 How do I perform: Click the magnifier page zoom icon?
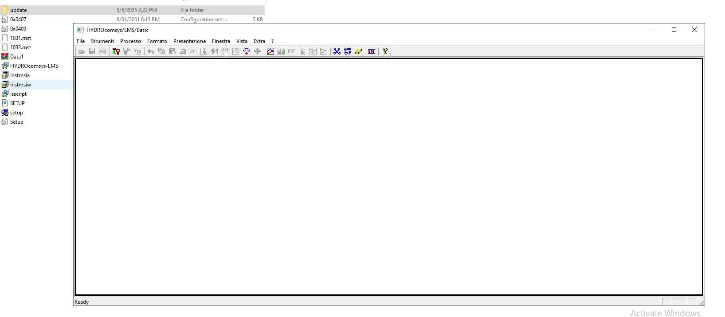coord(204,51)
